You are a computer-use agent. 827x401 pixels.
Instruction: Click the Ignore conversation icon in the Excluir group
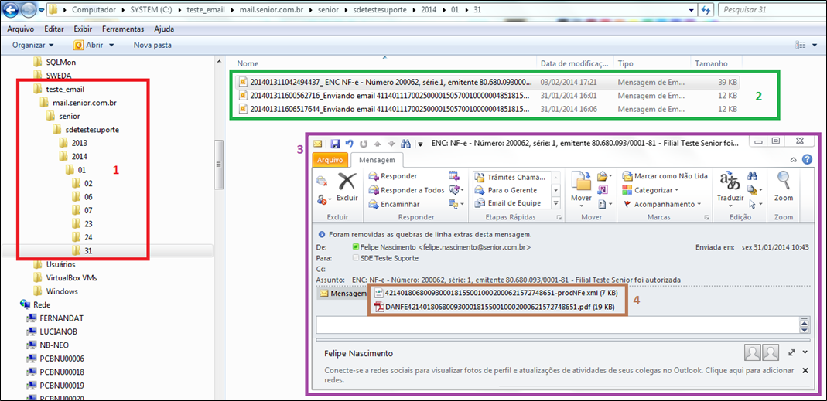[322, 182]
